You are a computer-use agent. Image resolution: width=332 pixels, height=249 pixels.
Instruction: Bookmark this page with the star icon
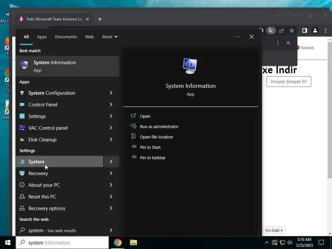292,30
